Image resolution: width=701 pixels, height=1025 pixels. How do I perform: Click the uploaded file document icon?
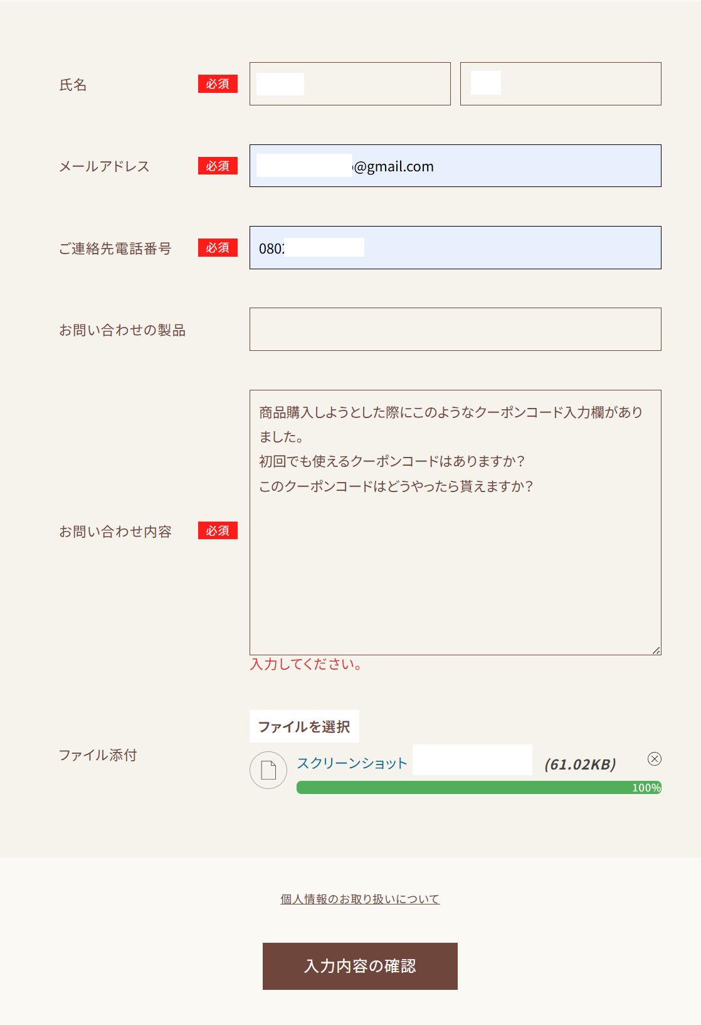click(x=268, y=770)
